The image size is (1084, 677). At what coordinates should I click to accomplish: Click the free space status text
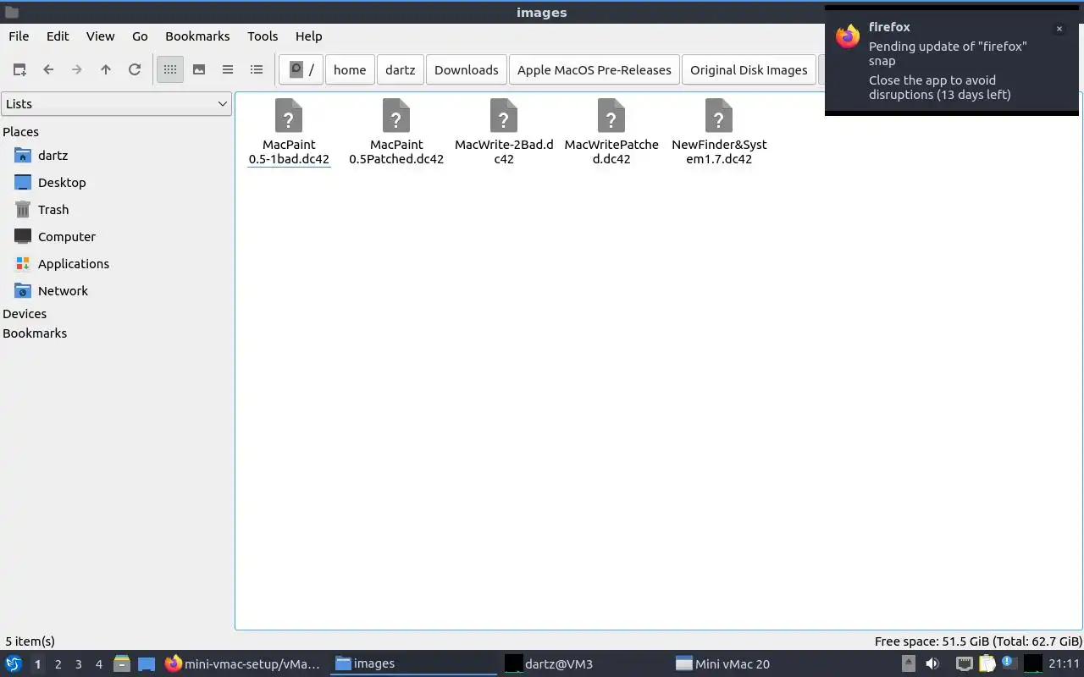(978, 641)
